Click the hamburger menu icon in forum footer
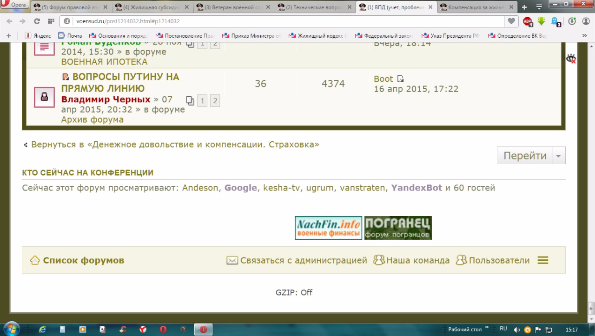Viewport: 595px width, 336px height. coord(543,260)
